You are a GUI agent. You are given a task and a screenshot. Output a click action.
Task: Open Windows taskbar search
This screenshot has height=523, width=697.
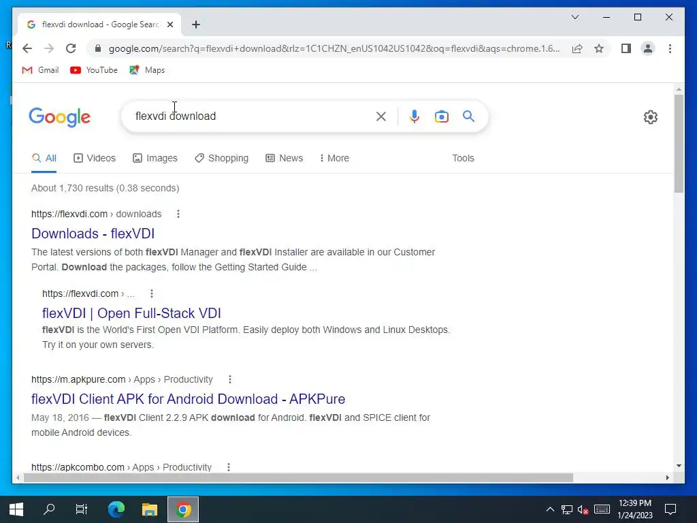coord(49,509)
